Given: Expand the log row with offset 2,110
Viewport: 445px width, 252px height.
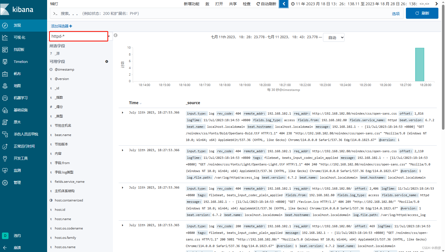Looking at the screenshot, I should (123, 150).
